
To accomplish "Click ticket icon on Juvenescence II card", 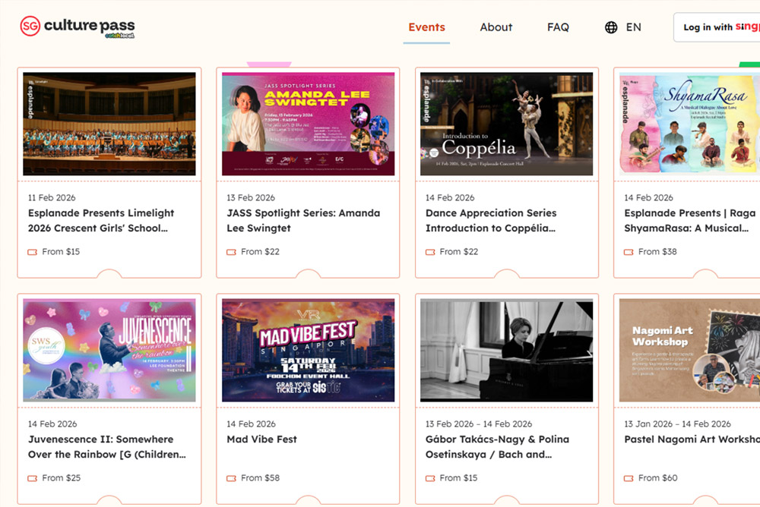I will pos(33,478).
